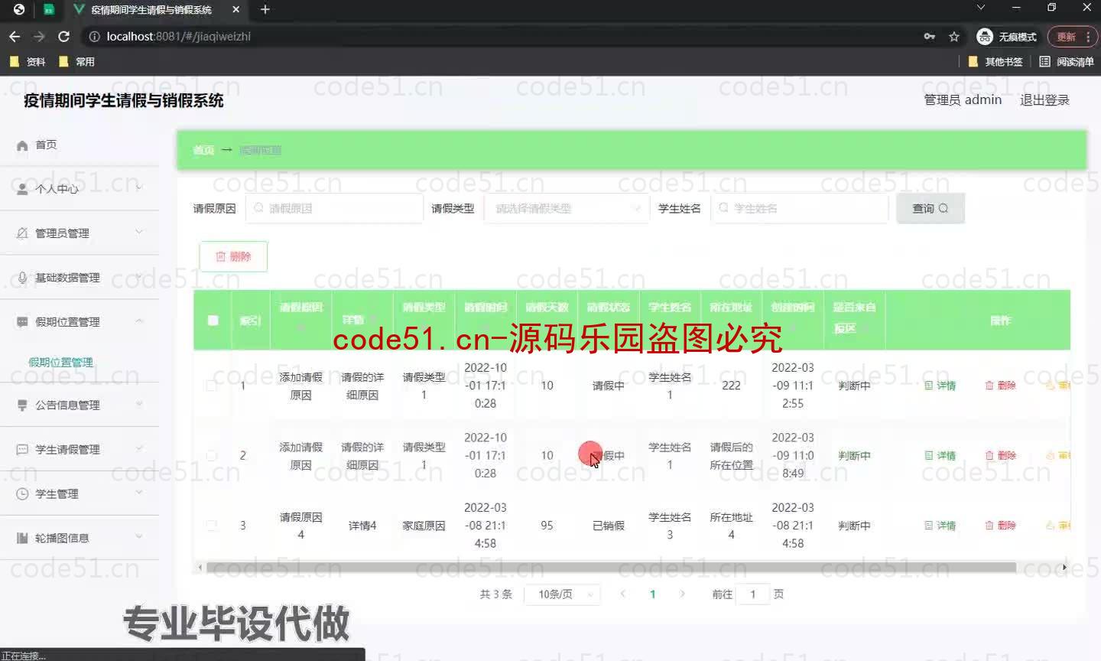Click the trophy icon beside 公告信息管理
This screenshot has width=1101, height=661.
pyautogui.click(x=22, y=405)
